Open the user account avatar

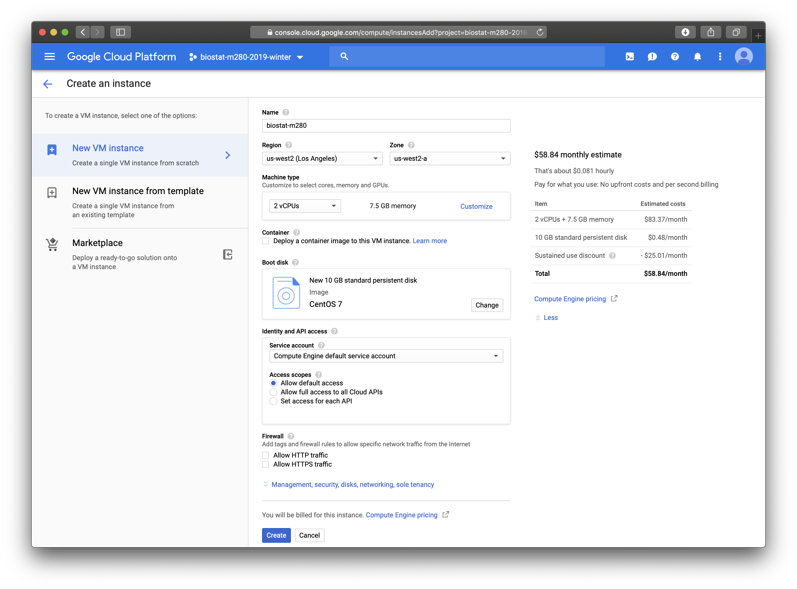coord(743,57)
